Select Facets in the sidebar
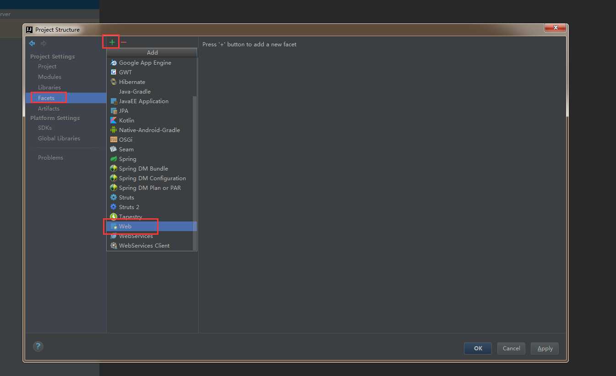Image resolution: width=616 pixels, height=376 pixels. (65, 98)
